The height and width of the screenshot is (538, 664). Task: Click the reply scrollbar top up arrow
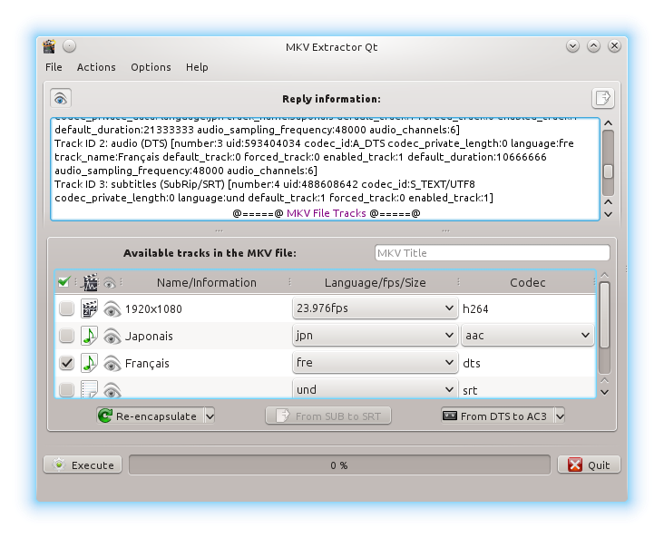(609, 123)
